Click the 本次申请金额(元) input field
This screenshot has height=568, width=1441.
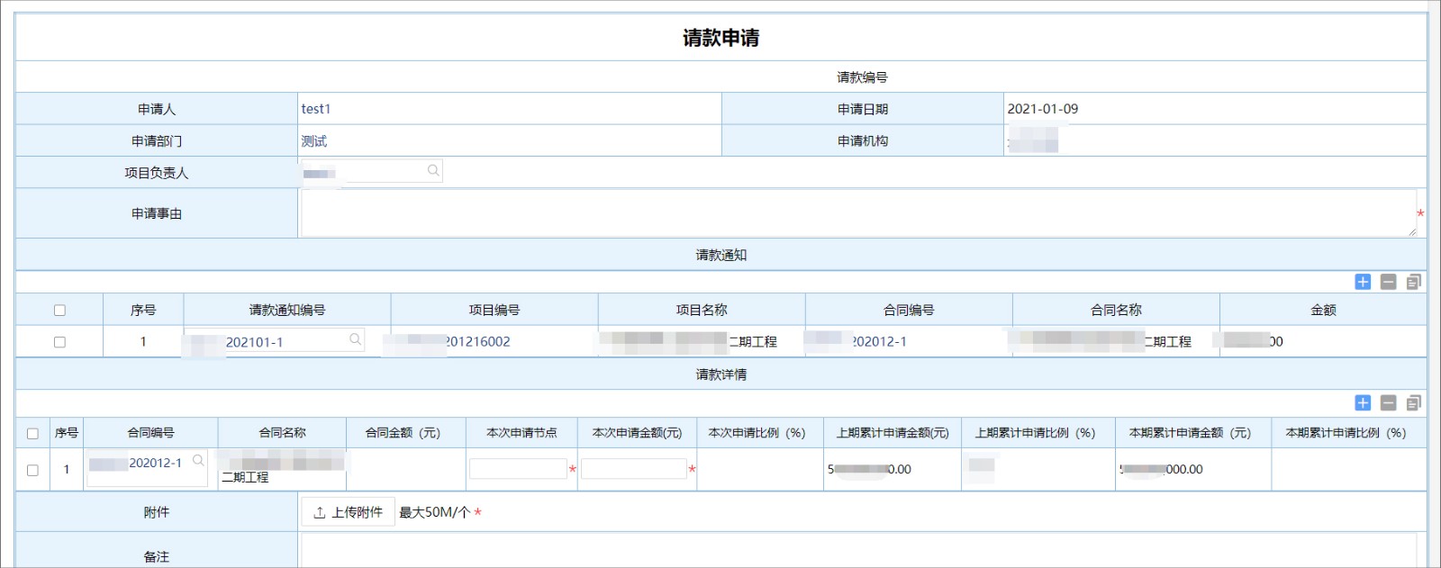click(x=634, y=468)
